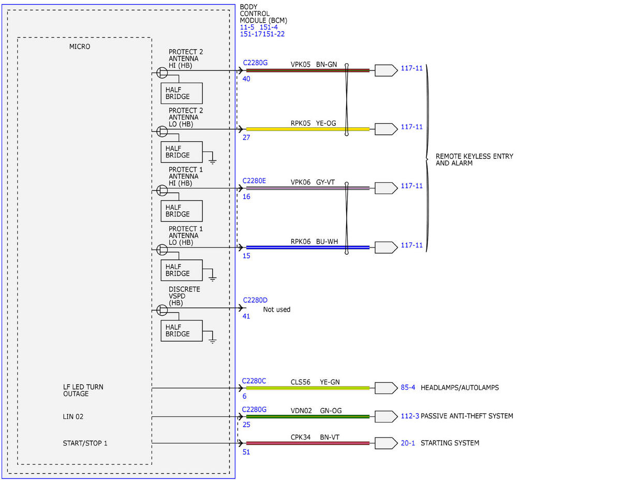Click pin number 25 under C2280G
This screenshot has height=480, width=621.
click(246, 425)
